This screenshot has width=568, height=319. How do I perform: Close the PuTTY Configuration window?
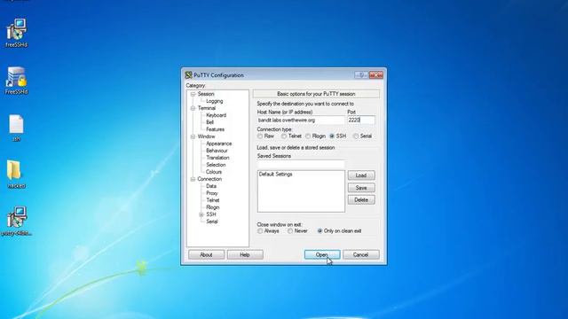click(x=376, y=74)
